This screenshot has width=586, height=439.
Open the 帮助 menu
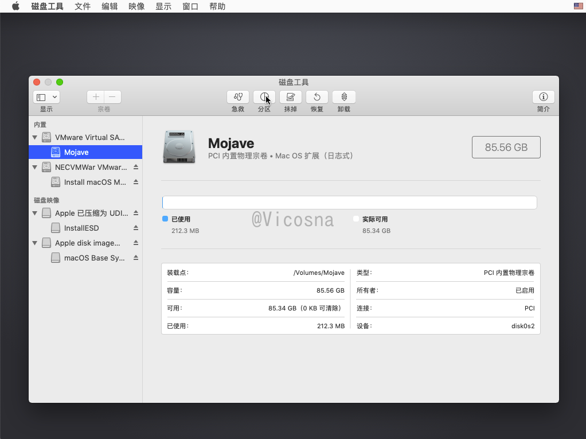coord(217,6)
